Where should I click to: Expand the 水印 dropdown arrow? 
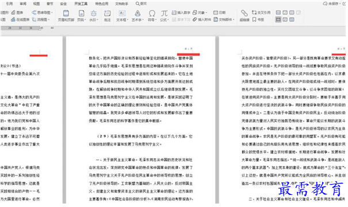[97, 20]
